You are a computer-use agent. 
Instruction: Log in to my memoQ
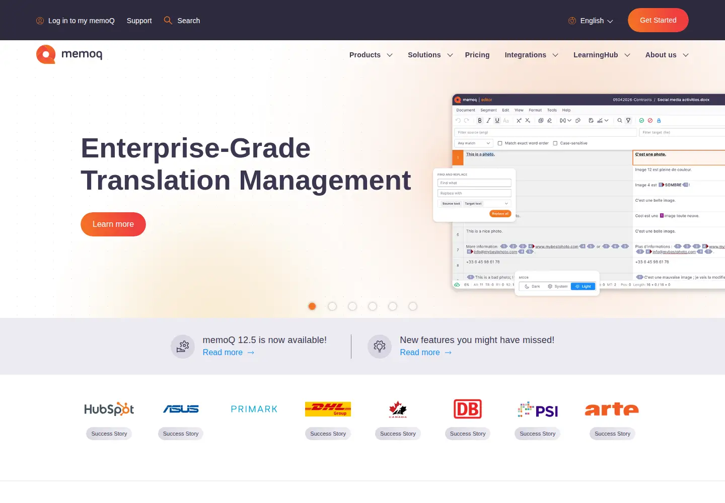coord(76,21)
